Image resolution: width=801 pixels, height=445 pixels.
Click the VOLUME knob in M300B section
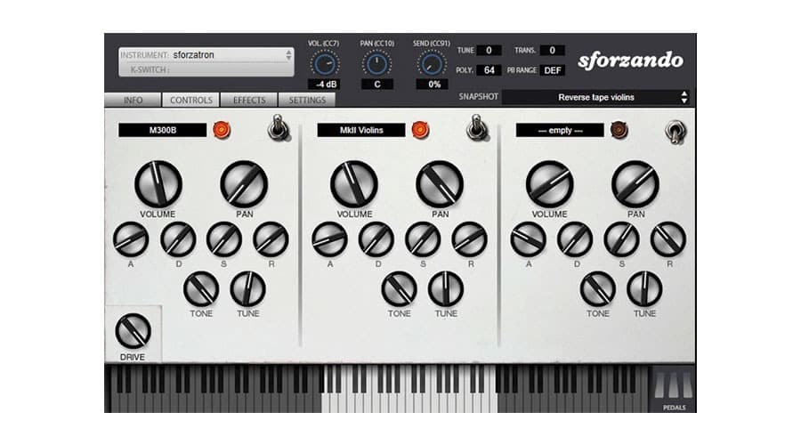158,184
